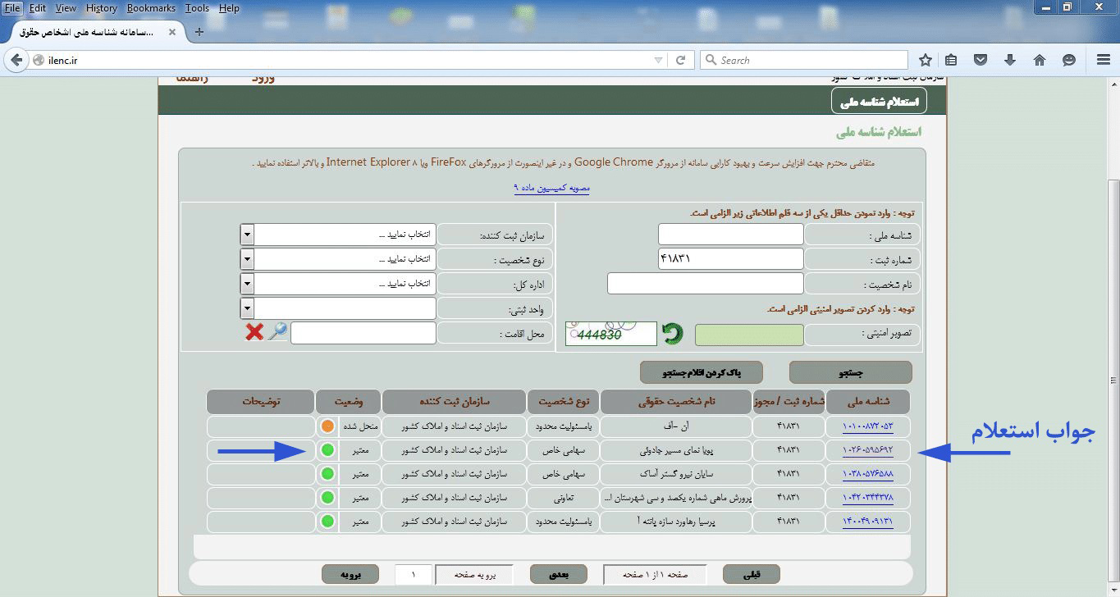The height and width of the screenshot is (597, 1120).
Task: Expand the نوع شخصیت dropdown
Action: point(247,259)
